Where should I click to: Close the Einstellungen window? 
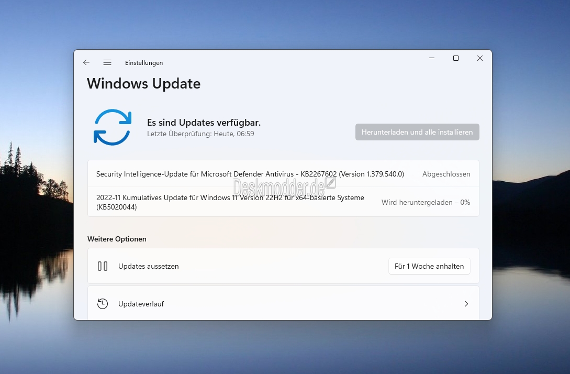(480, 58)
